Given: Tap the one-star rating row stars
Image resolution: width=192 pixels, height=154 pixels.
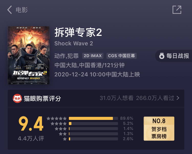Looking at the screenshot, I should [x=65, y=139].
